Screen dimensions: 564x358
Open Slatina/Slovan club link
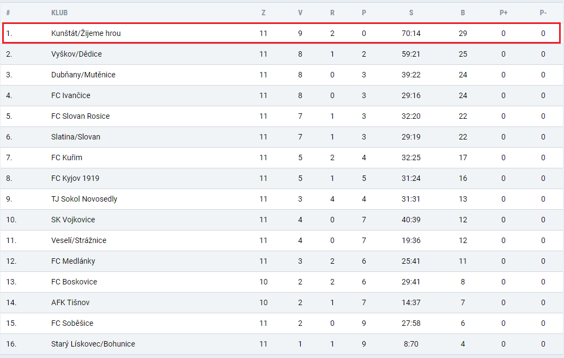coord(76,137)
